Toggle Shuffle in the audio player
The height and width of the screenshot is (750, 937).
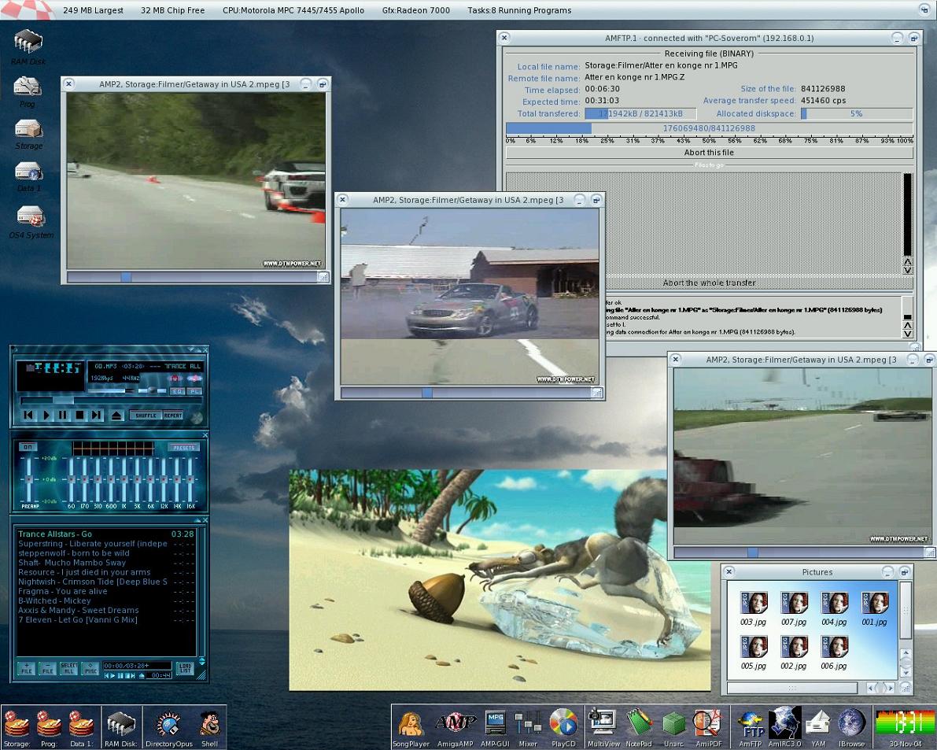tap(146, 416)
